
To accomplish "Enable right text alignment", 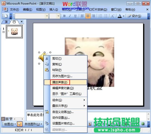I will coord(93,16).
